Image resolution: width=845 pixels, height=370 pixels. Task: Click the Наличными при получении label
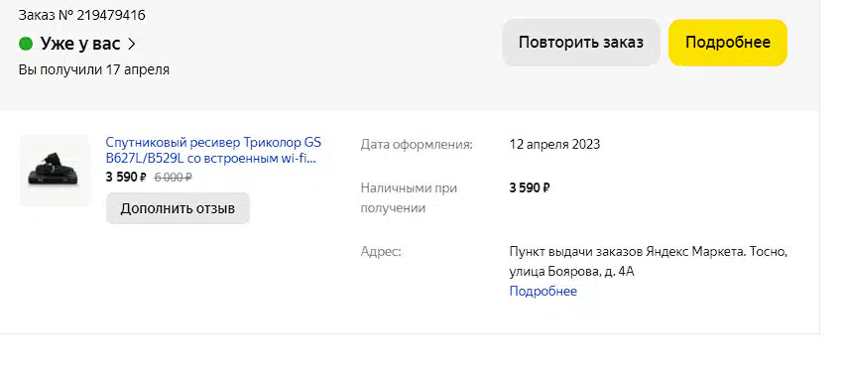409,198
